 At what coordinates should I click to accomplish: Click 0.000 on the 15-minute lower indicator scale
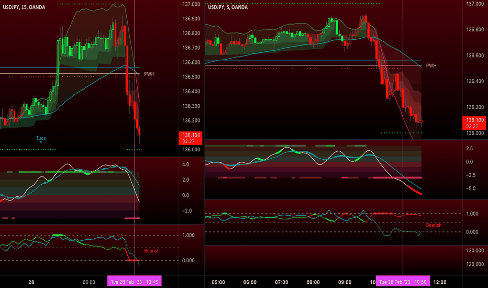pos(188,260)
